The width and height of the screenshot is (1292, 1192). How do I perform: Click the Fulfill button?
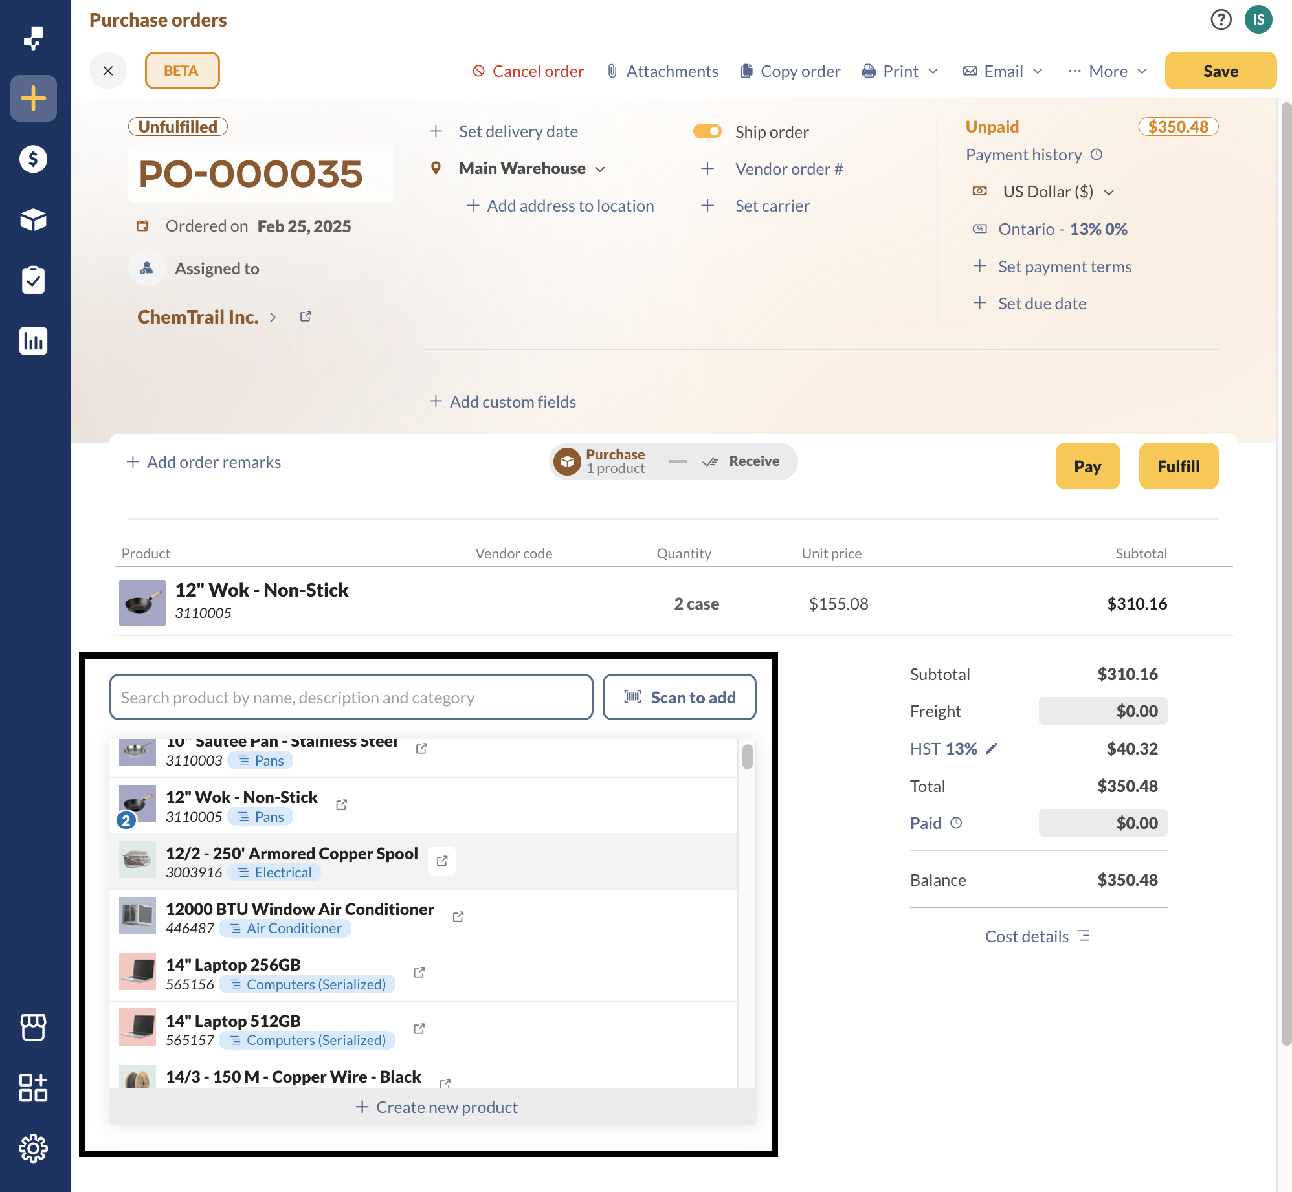tap(1178, 467)
